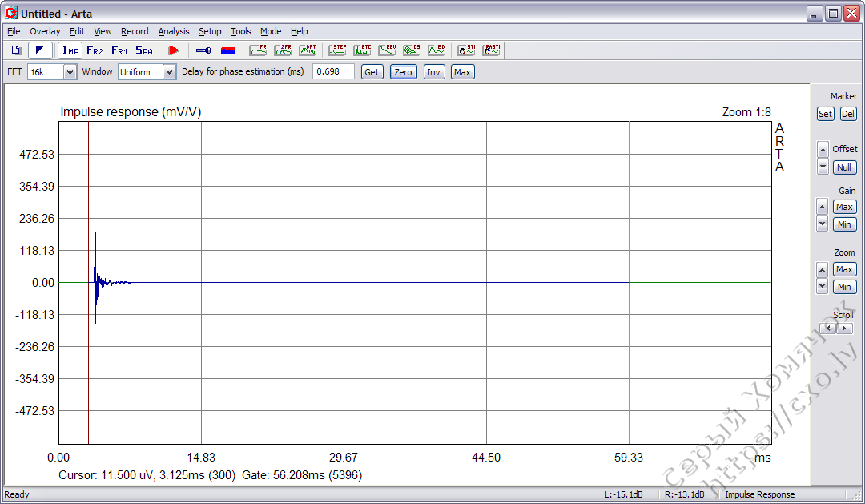Click the CSD cumulative spectral decay icon
The width and height of the screenshot is (865, 504).
412,50
